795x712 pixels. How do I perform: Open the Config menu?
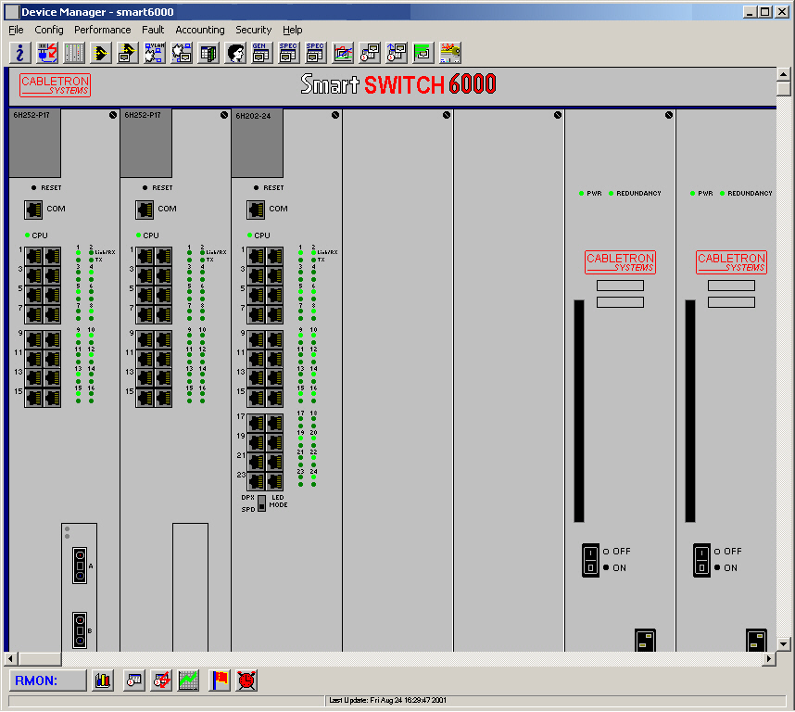49,30
